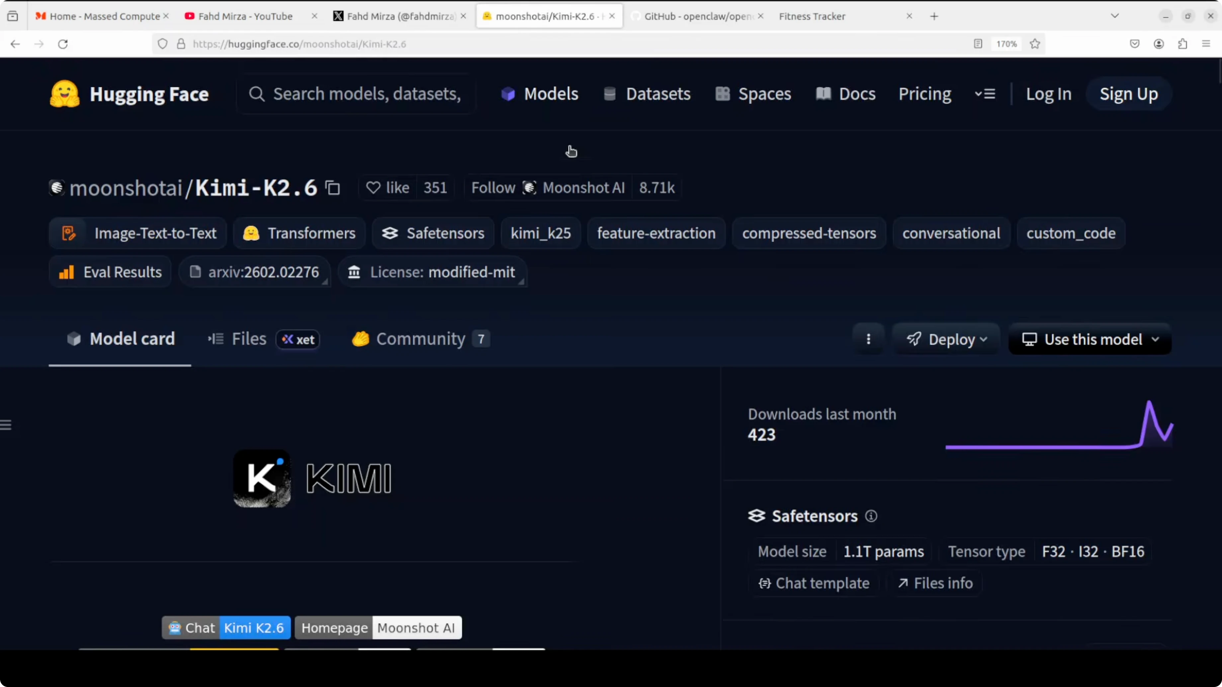The width and height of the screenshot is (1222, 687).
Task: Bookmark page with the star icon
Action: coord(1035,43)
